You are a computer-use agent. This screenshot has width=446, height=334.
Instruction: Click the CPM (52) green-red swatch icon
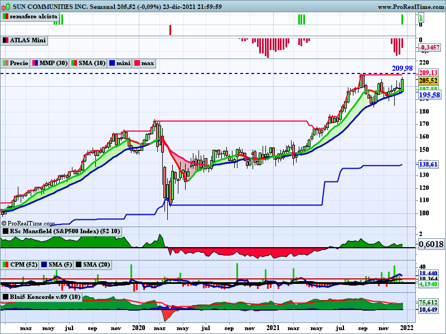pyautogui.click(x=6, y=265)
